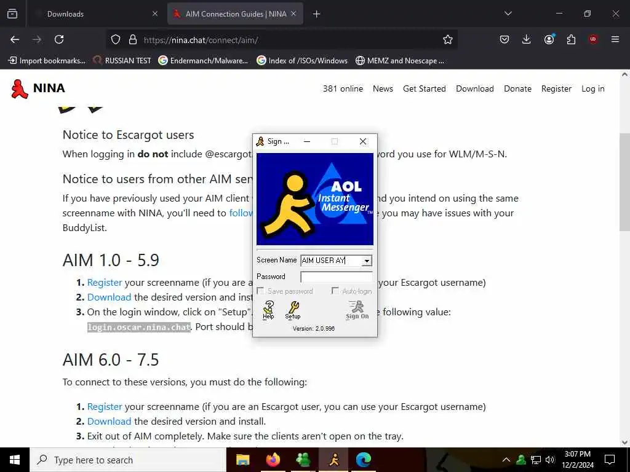Viewport: 630px width, 472px height.
Task: Toggle the Auto-login checkbox
Action: (335, 291)
